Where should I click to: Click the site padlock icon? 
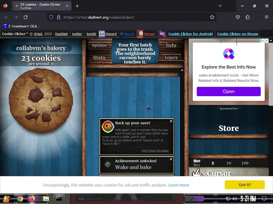pos(59,17)
